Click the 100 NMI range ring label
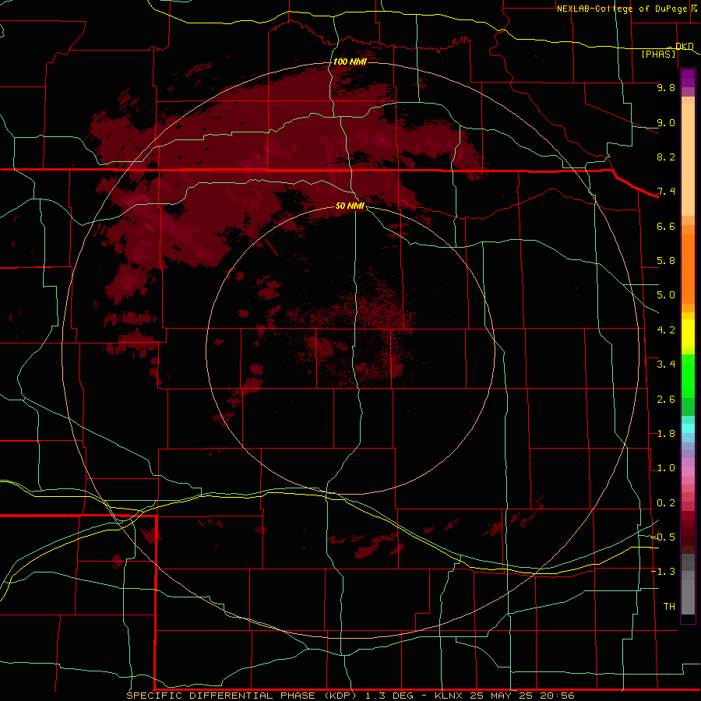Screen dimensions: 701x701 (350, 62)
